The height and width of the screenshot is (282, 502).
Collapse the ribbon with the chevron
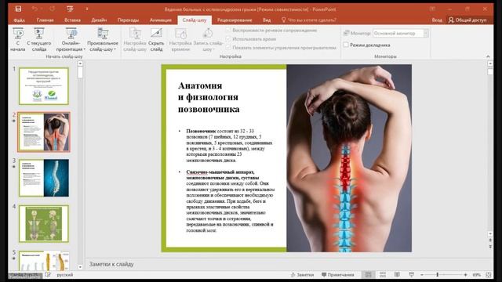pyautogui.click(x=488, y=56)
